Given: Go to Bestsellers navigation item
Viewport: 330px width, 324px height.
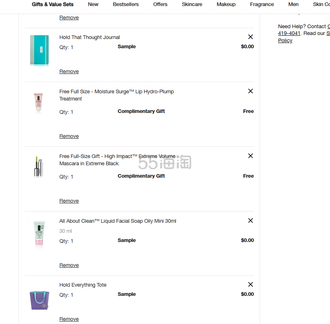Looking at the screenshot, I should coord(126,4).
